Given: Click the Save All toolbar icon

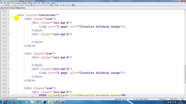Looking at the screenshot, I should [x=9, y=5].
